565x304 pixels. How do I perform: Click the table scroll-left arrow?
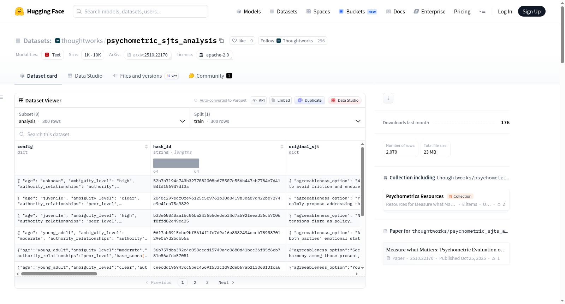click(18, 274)
